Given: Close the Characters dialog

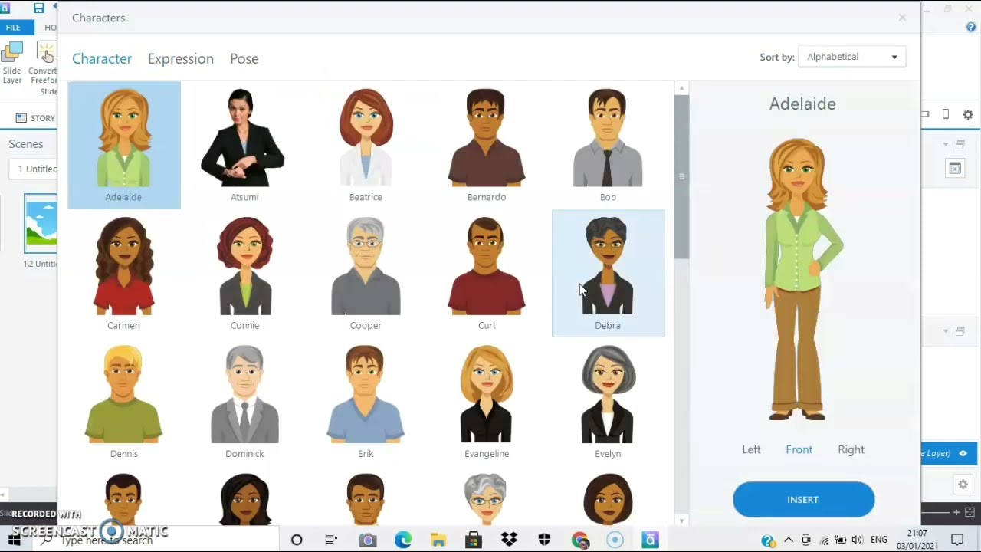Looking at the screenshot, I should 902,18.
